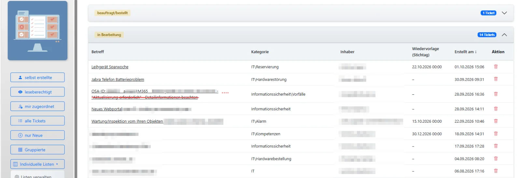Sort by Betreff column header

point(98,52)
